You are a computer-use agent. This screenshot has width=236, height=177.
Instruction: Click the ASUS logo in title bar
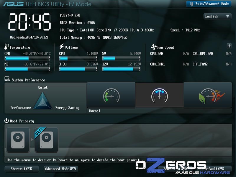(x=13, y=4)
